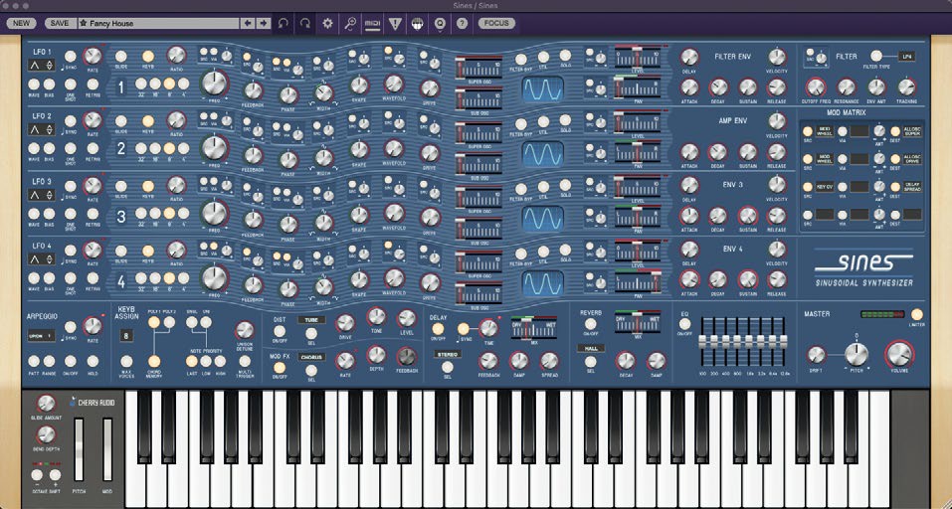Click oscillator 1 footage 8' button
The image size is (952, 509).
click(169, 84)
